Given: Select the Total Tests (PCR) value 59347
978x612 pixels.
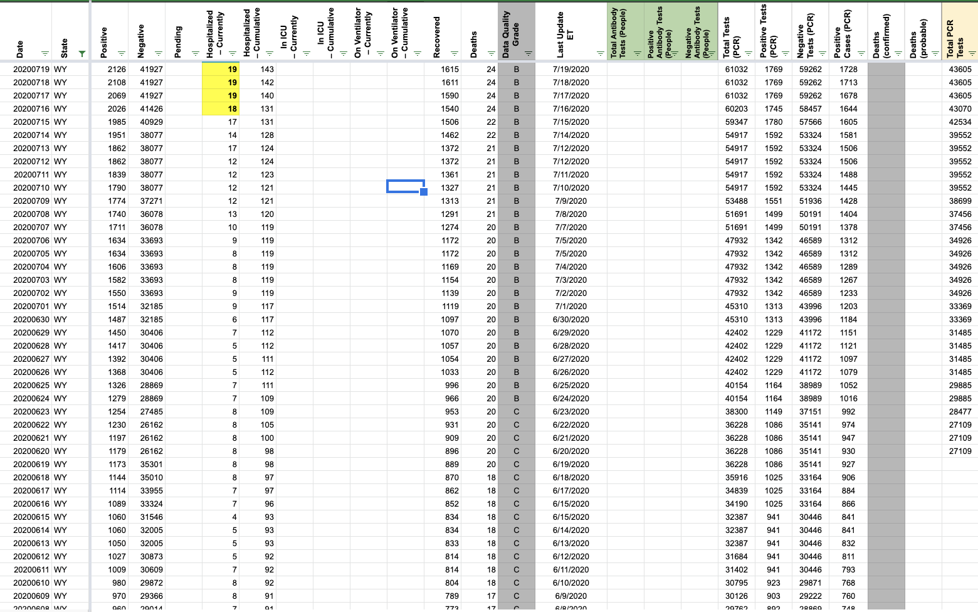Looking at the screenshot, I should click(736, 122).
